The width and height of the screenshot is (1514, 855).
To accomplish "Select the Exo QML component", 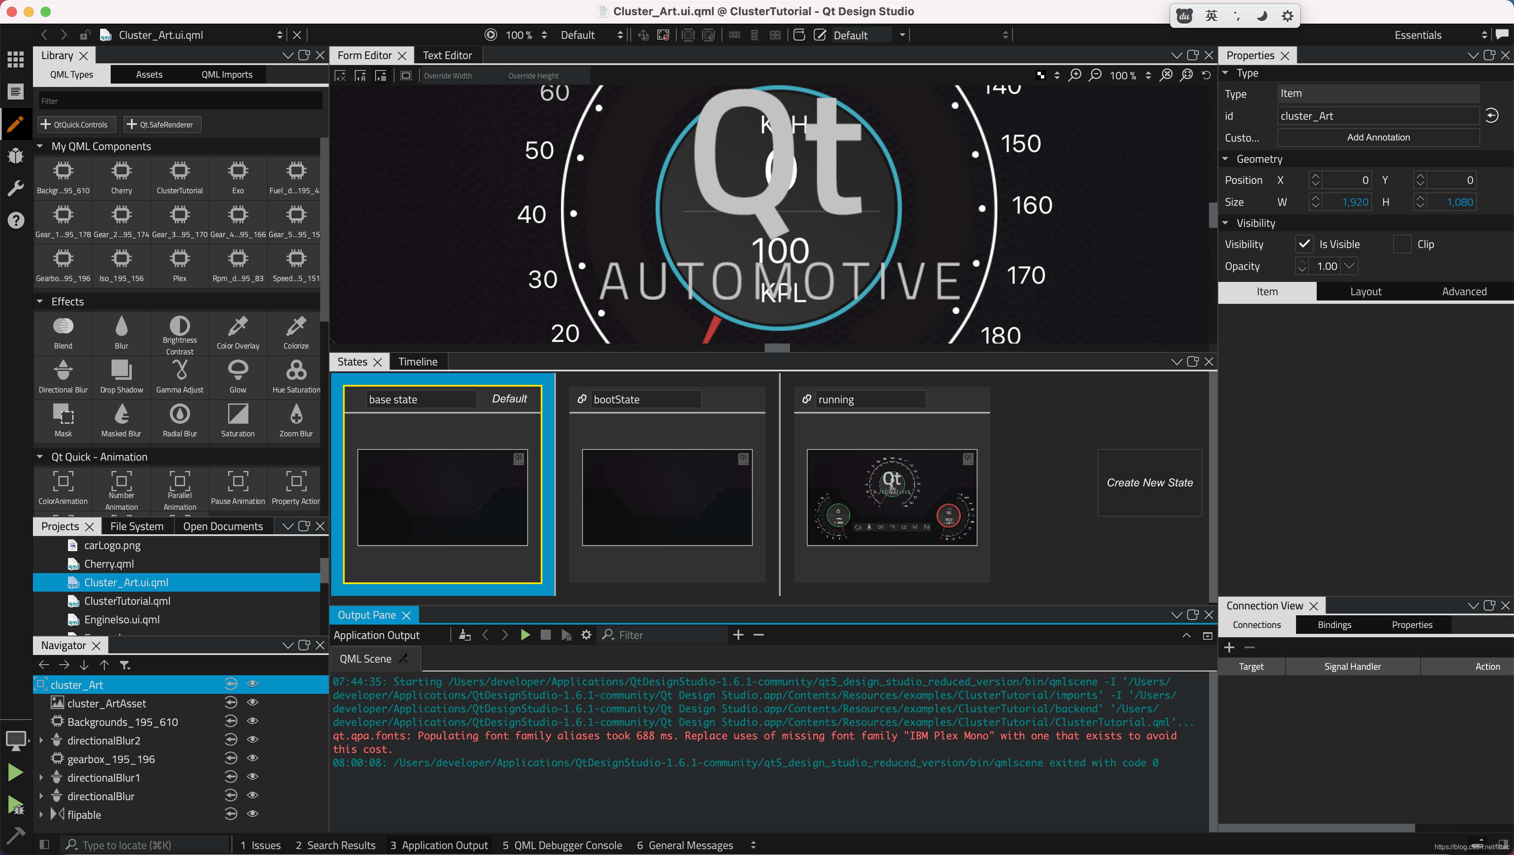I will [x=237, y=177].
